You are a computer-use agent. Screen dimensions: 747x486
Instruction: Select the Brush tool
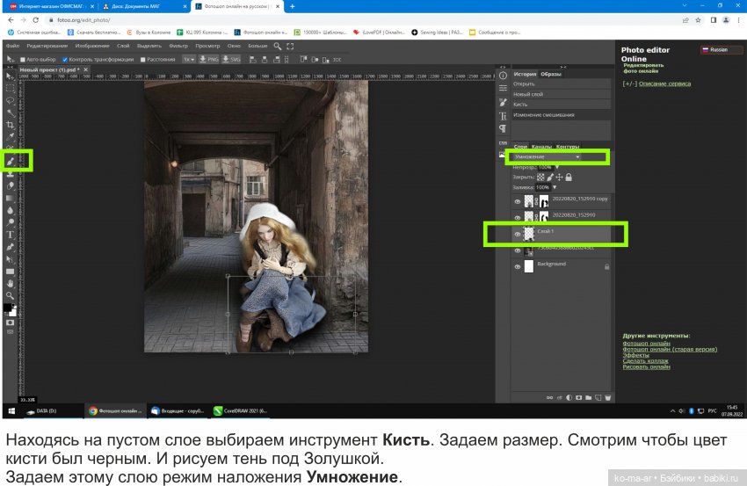tap(10, 161)
